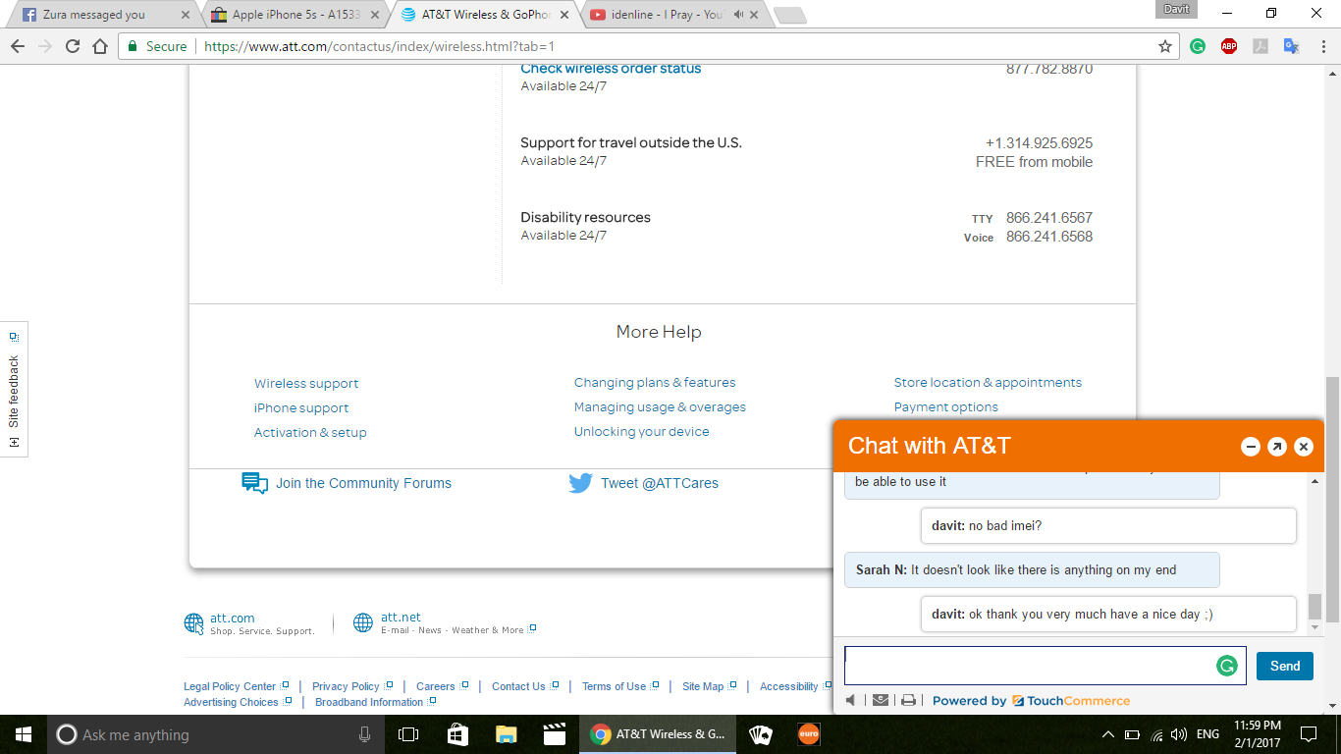Click the chat scrollbar up arrow
The width and height of the screenshot is (1341, 754).
click(1315, 480)
